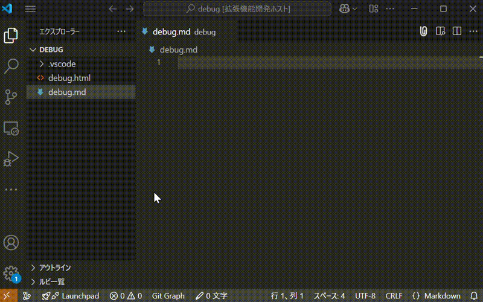Click the エクスプローラー panel title
This screenshot has width=483, height=302.
(59, 31)
